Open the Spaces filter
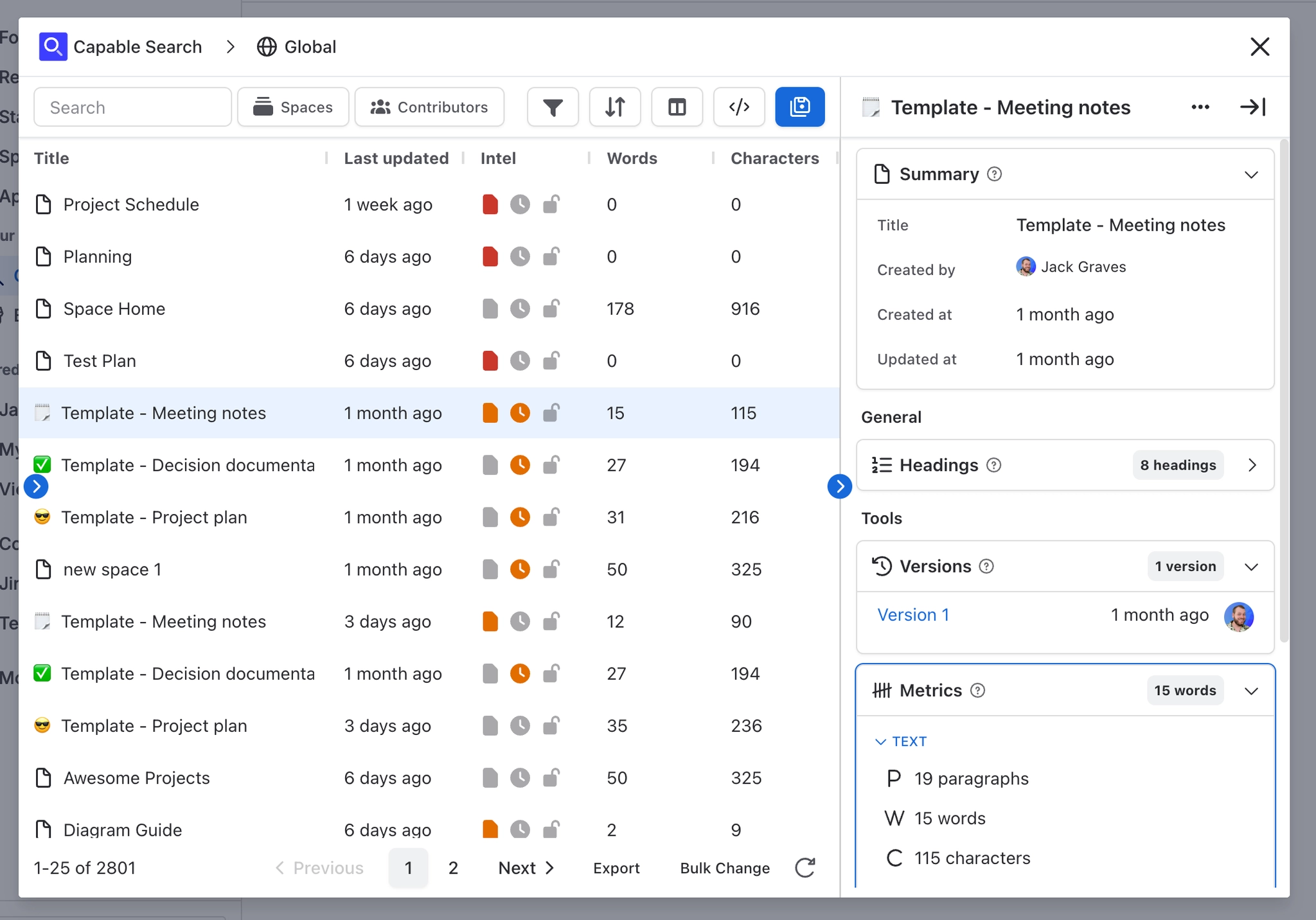The image size is (1316, 920). pyautogui.click(x=293, y=107)
